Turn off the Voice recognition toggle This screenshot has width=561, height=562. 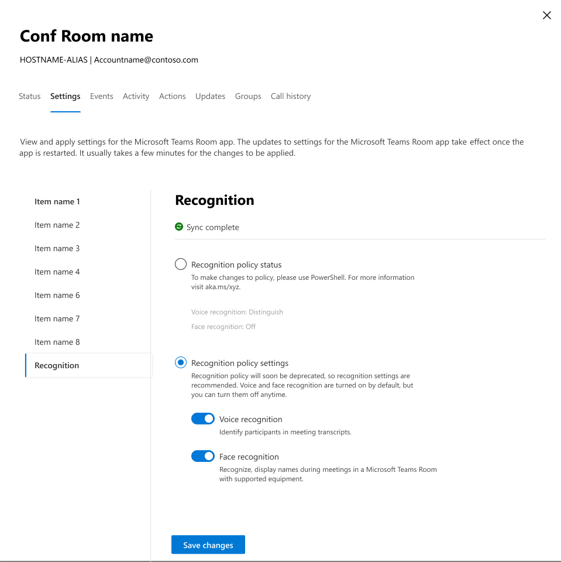[x=203, y=419]
